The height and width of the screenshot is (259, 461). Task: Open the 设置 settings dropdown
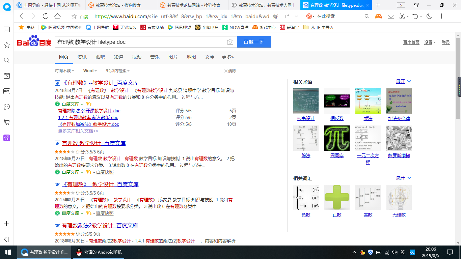pos(430,42)
